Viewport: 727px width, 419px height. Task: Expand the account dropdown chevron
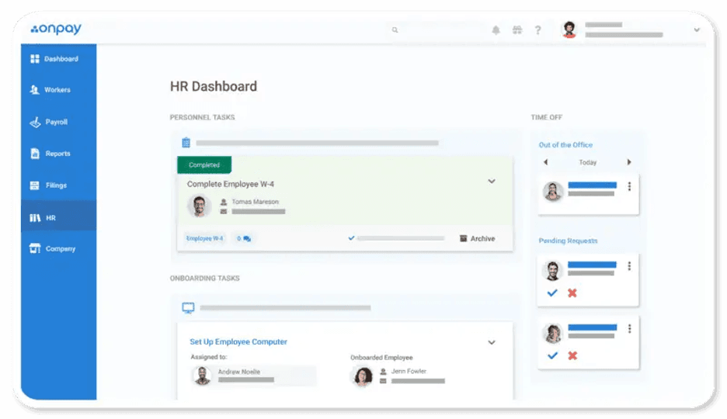point(697,29)
